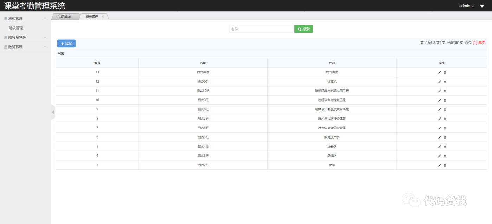Edit 测试4班 with the pencil icon
Screen dimensions: 492x224
coord(439,147)
